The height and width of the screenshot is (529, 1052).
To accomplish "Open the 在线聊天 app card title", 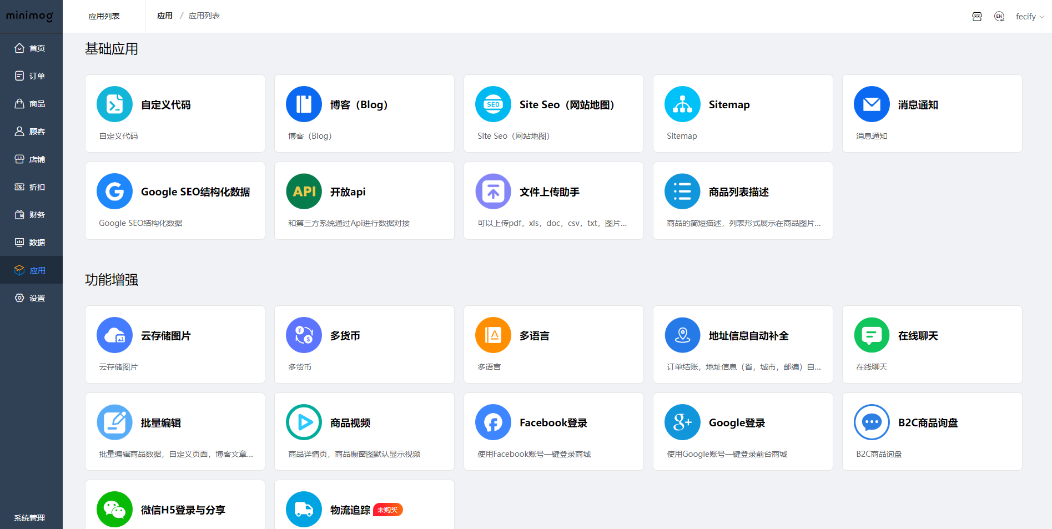I will coord(918,336).
